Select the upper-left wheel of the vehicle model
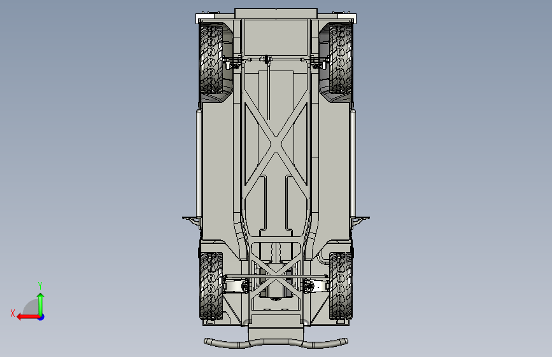 click(x=211, y=59)
